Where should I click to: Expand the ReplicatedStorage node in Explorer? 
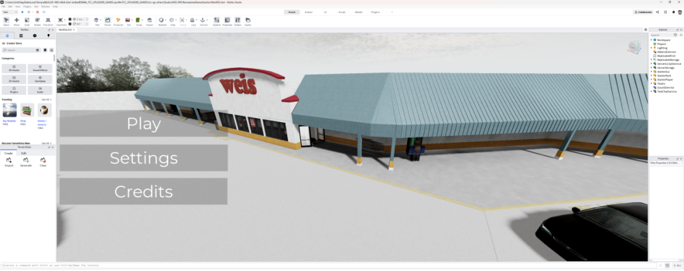pos(651,59)
